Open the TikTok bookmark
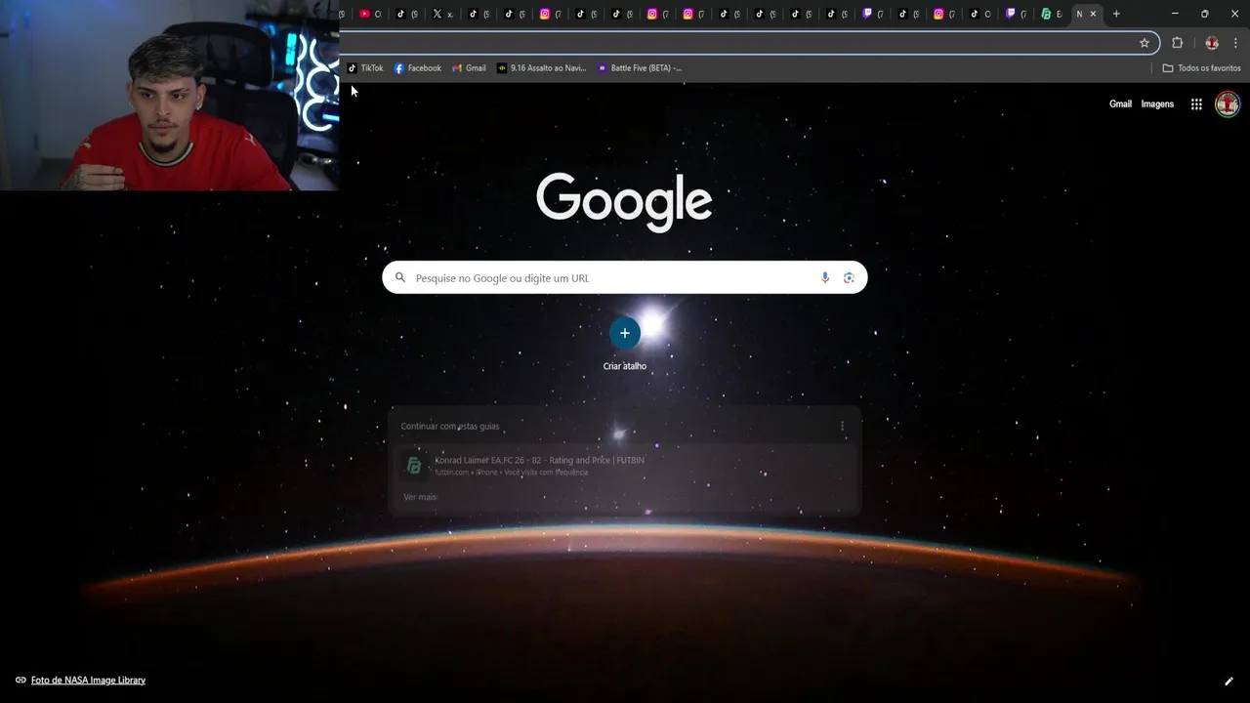 tap(365, 68)
